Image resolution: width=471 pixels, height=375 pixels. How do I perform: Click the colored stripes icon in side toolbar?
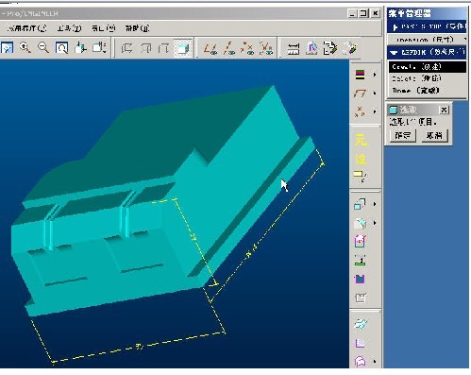click(x=361, y=75)
